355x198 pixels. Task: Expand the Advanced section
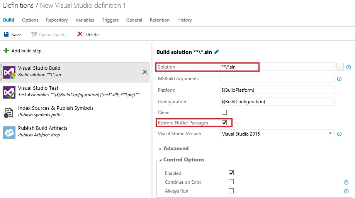[160, 149]
